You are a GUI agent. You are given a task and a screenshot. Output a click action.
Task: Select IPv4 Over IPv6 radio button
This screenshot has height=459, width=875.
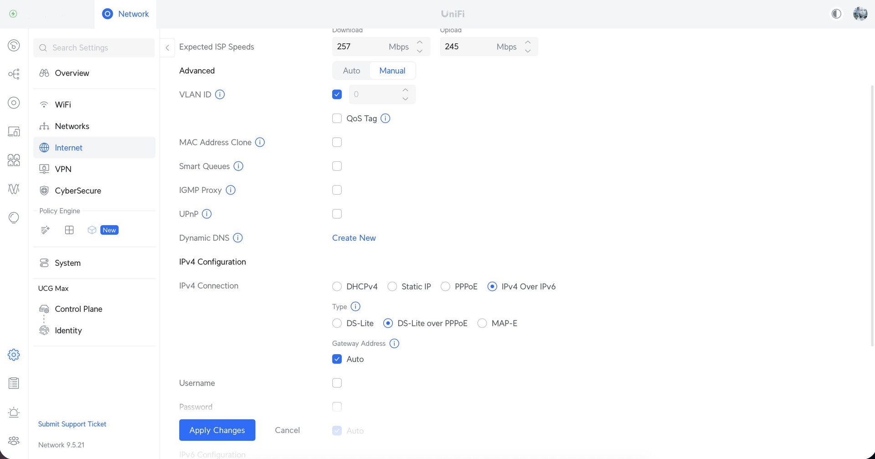click(x=492, y=286)
